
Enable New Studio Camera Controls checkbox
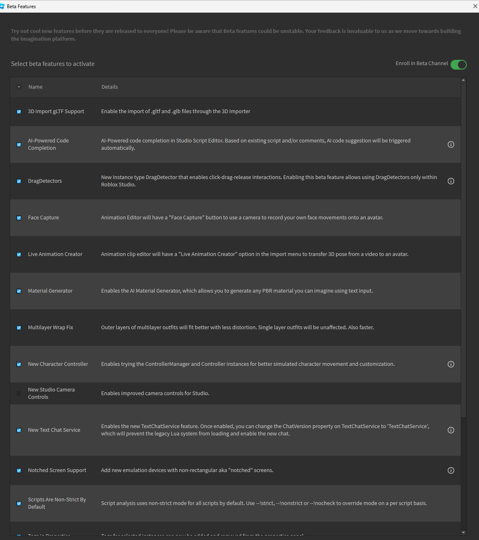[19, 394]
